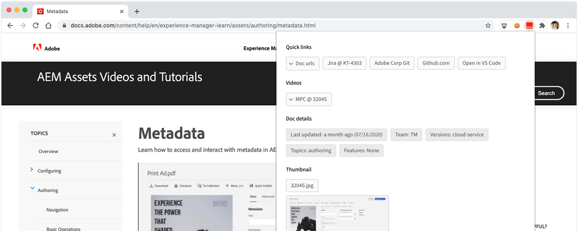Click the user profile avatar
Image resolution: width=579 pixels, height=231 pixels.
555,26
